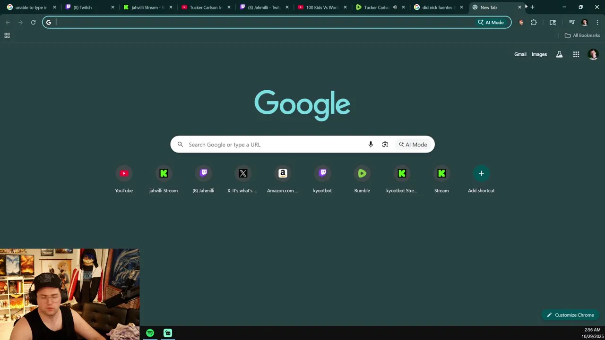The width and height of the screenshot is (605, 340).
Task: Start voice search with microphone
Action: pos(371,144)
